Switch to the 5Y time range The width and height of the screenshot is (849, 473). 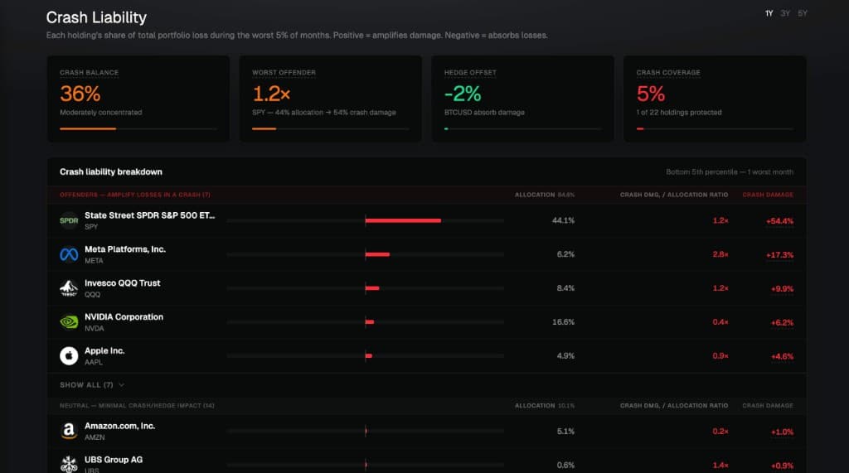point(803,13)
